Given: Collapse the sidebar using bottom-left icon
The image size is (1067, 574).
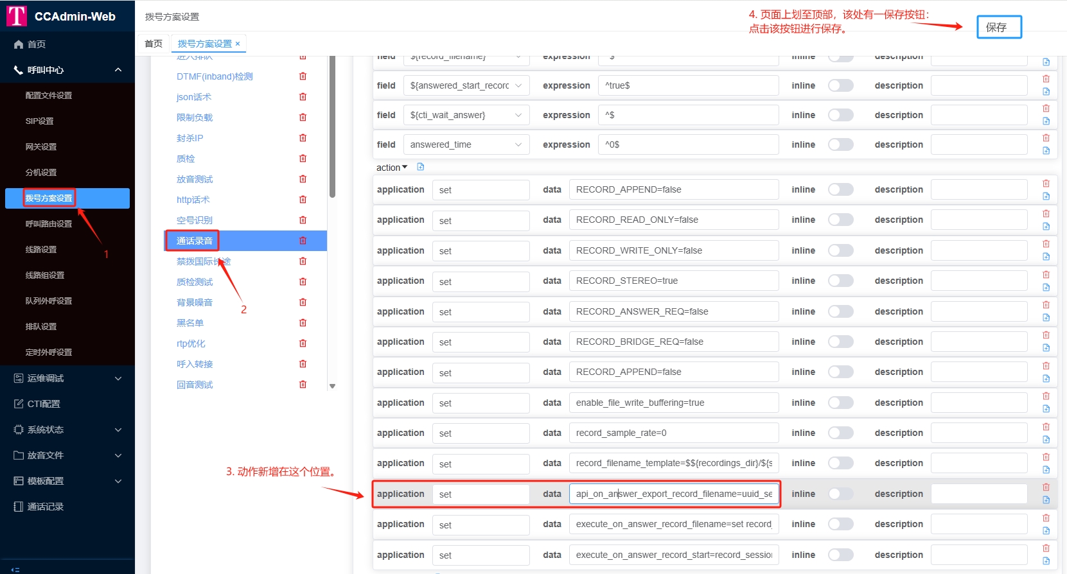Looking at the screenshot, I should pyautogui.click(x=15, y=569).
